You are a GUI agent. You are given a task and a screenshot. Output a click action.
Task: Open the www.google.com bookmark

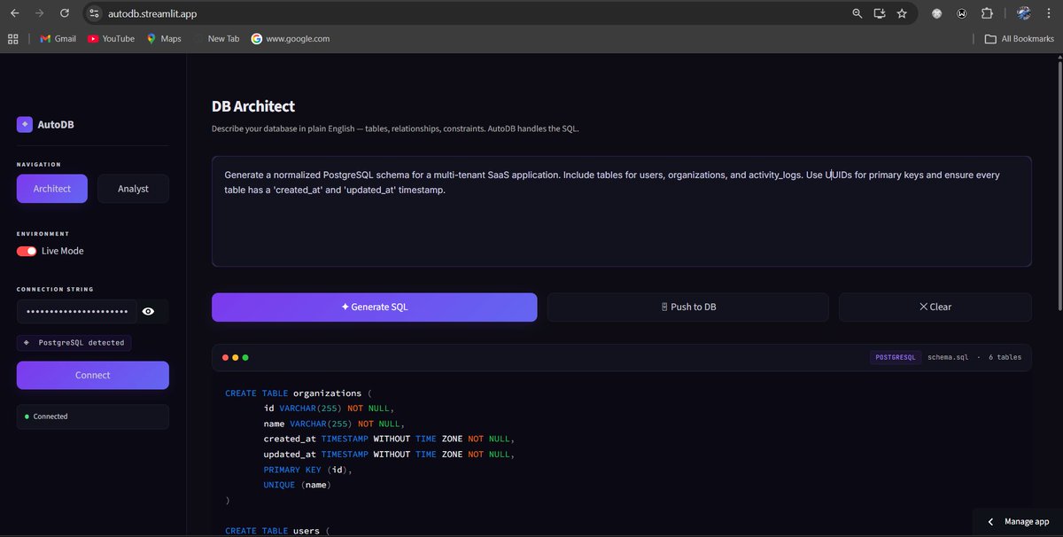click(x=291, y=39)
